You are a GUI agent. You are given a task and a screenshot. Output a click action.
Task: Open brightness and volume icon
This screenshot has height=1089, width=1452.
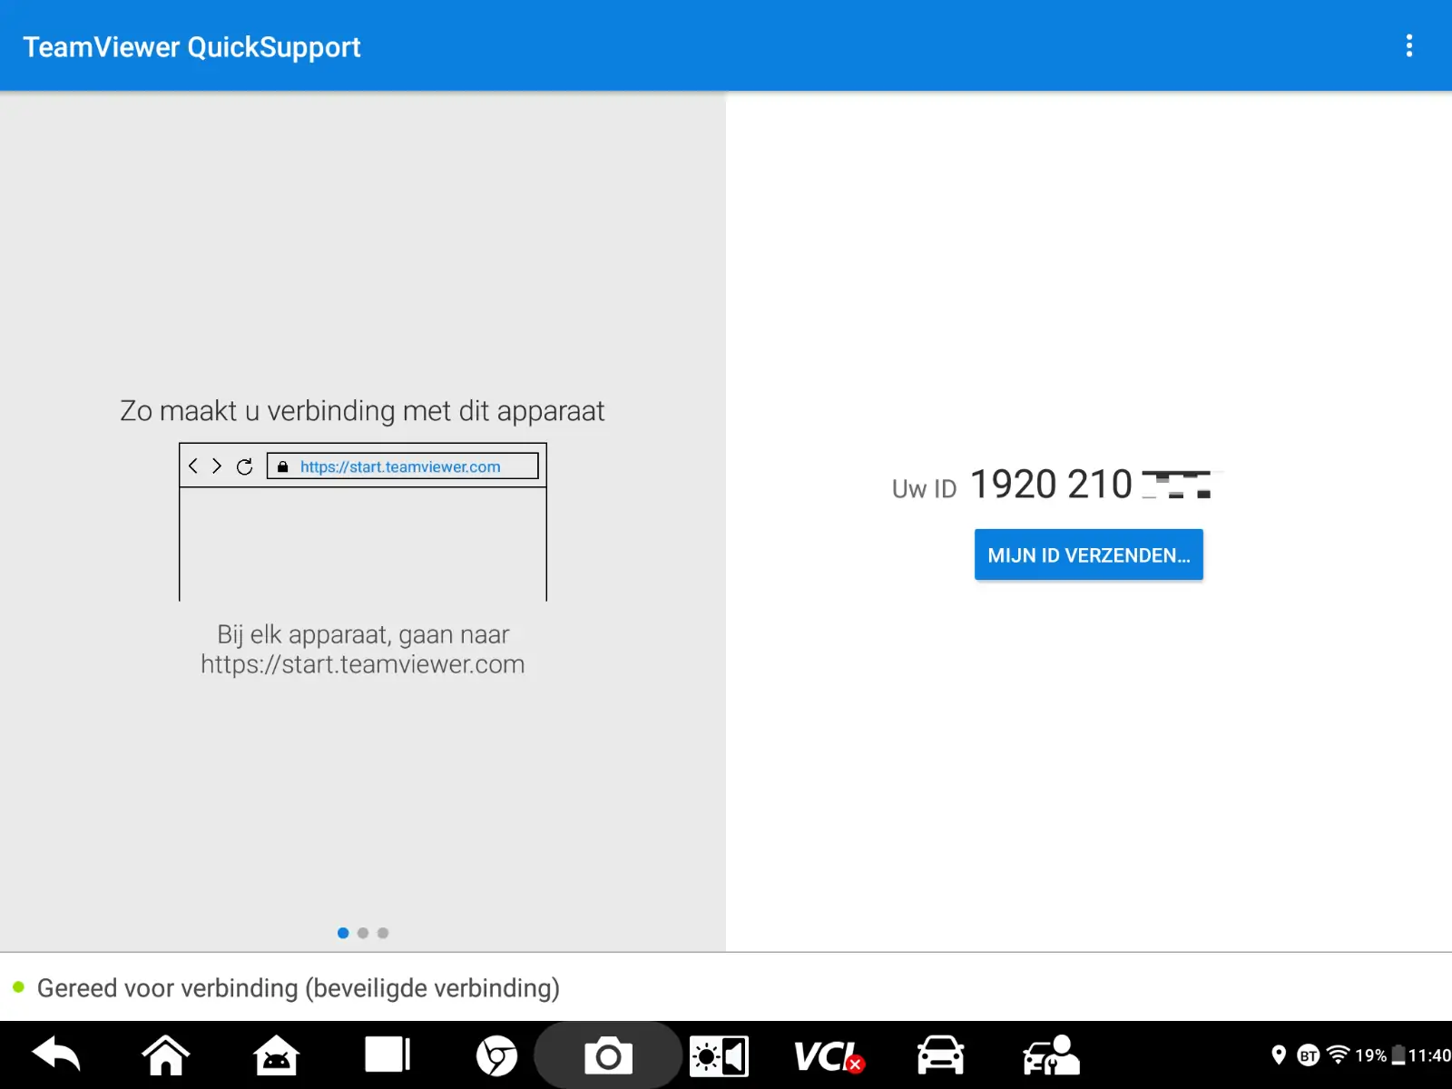coord(719,1056)
